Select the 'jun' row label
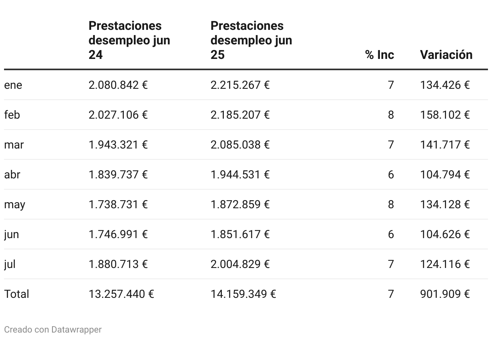 11,234
